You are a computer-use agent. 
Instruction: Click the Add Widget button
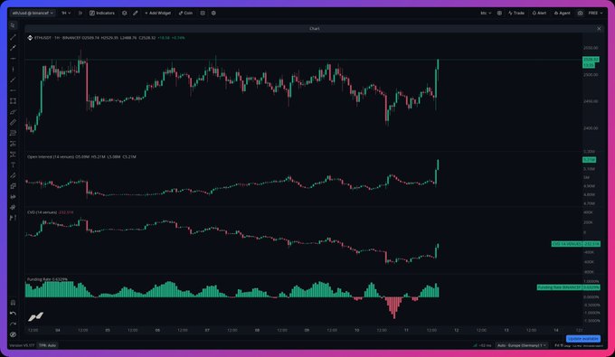(x=157, y=13)
